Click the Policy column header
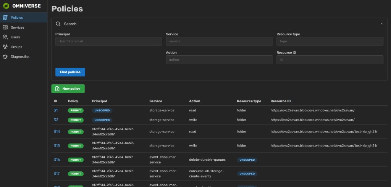This screenshot has height=187, width=391. [x=73, y=101]
